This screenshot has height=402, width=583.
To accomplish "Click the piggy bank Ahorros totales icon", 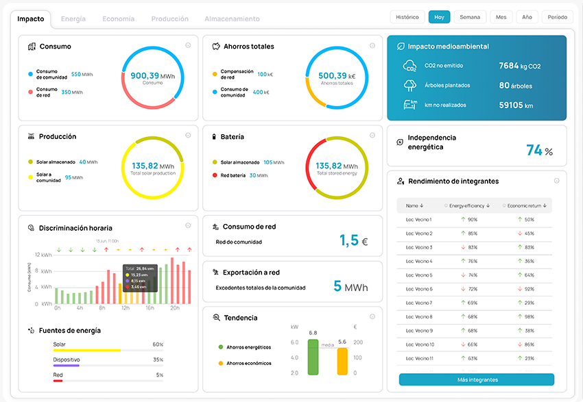I will click(x=216, y=47).
